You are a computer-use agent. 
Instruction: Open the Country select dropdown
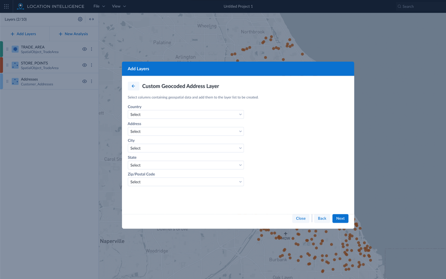point(185,114)
